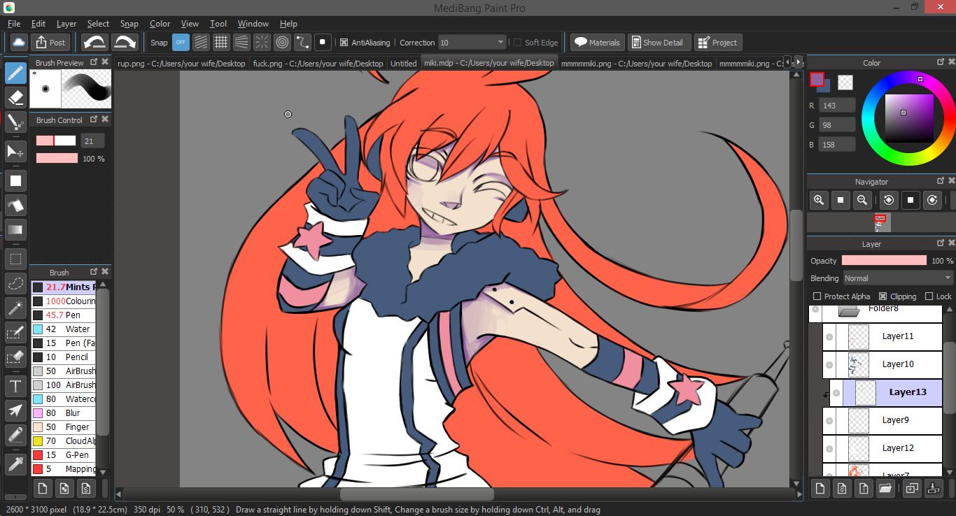
Task: Hide Layer10 visibility
Action: pyautogui.click(x=829, y=364)
